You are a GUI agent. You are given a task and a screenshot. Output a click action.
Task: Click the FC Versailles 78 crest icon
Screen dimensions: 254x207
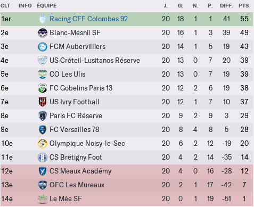pyautogui.click(x=43, y=130)
